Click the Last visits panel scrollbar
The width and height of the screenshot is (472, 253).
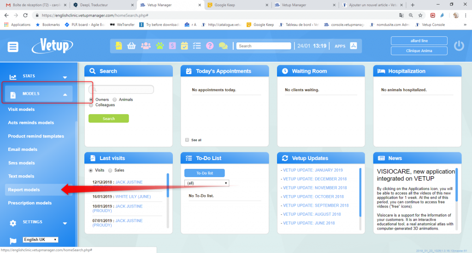coord(168,185)
